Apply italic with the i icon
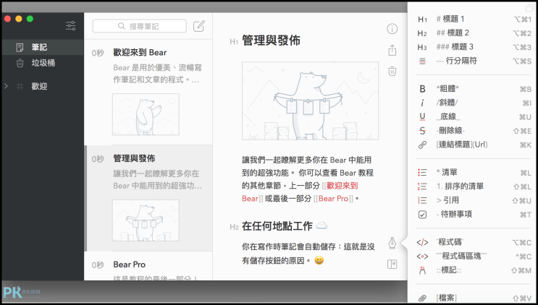This screenshot has width=538, height=305. pyautogui.click(x=422, y=103)
